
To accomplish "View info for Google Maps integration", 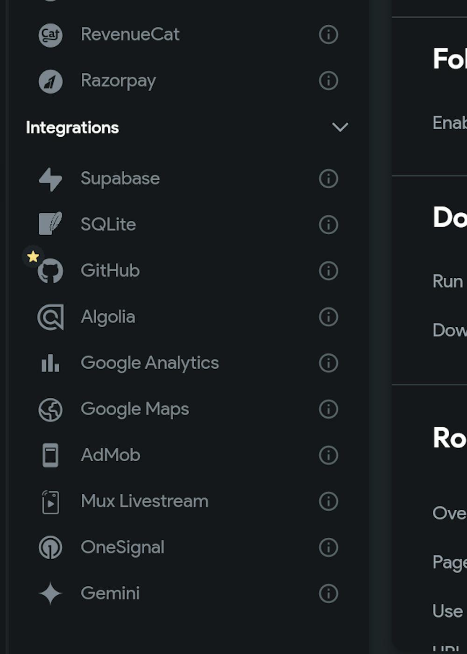I will (328, 409).
